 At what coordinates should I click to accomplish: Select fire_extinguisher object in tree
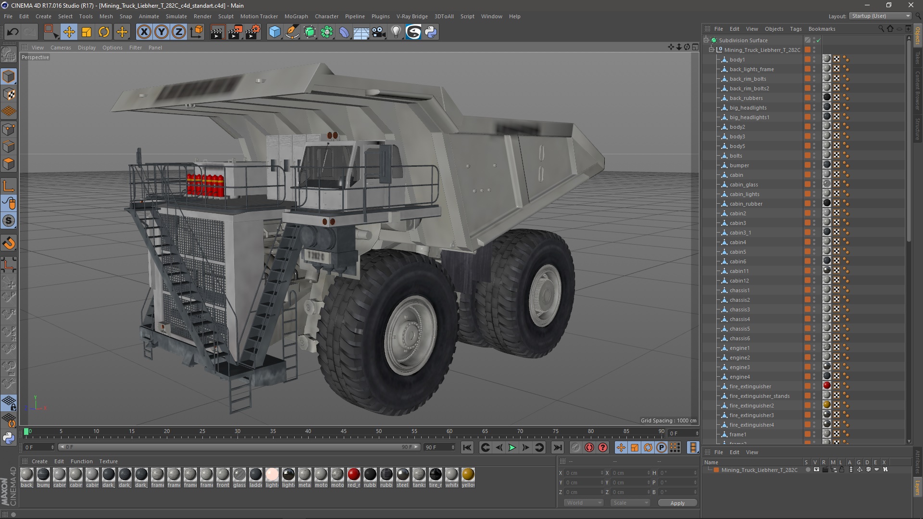750,386
